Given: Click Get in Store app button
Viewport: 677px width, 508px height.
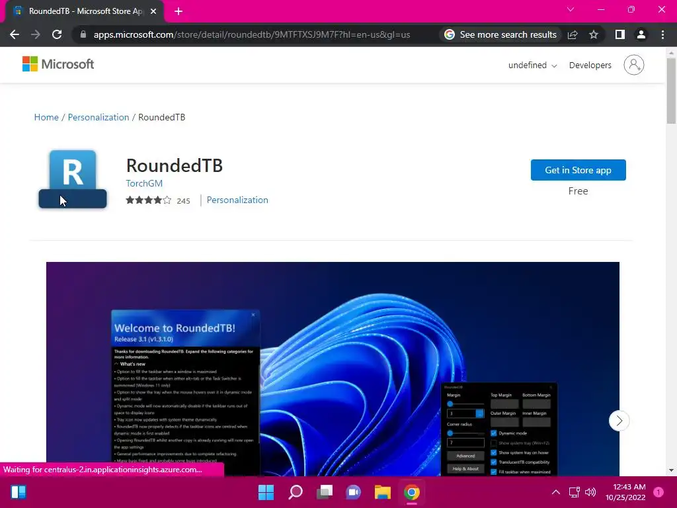Looking at the screenshot, I should tap(578, 170).
